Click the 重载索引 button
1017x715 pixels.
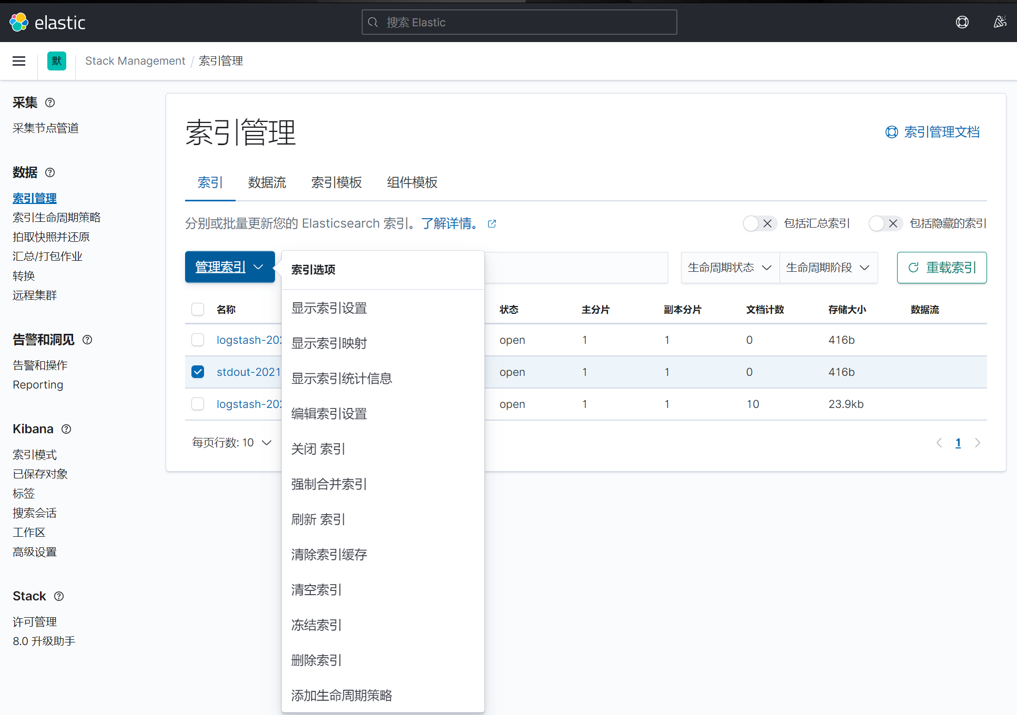[x=942, y=268]
